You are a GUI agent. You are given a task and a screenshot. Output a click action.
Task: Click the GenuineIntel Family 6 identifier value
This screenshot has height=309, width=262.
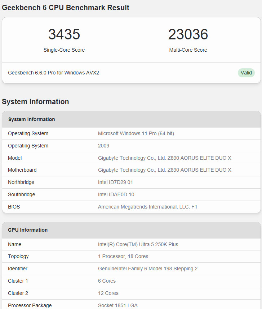click(x=147, y=269)
